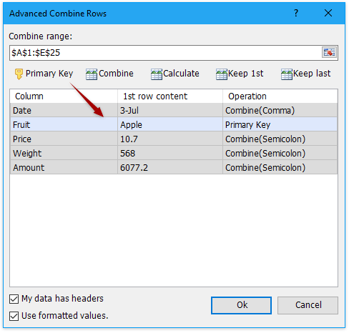
Task: Click Combine(Semicolon) in the Amount row
Action: [x=280, y=167]
